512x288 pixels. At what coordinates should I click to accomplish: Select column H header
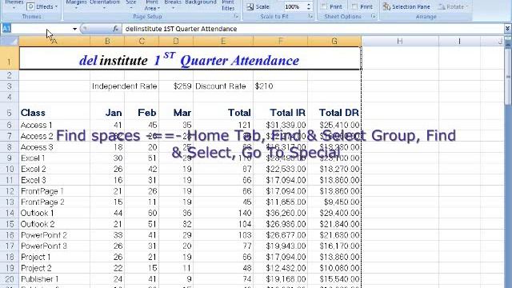coord(400,41)
